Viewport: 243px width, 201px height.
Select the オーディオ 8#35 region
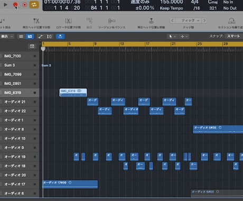218,129
